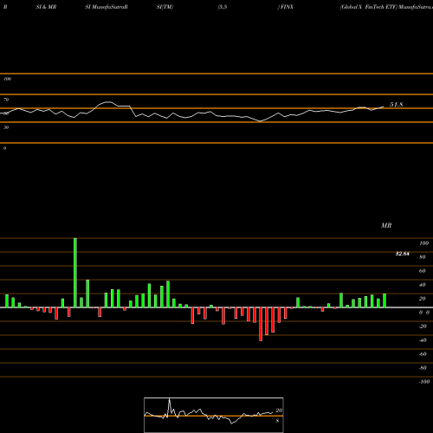The image size is (433, 433).
Task: Click the "SI(TM)" header text
Action: click(165, 7)
